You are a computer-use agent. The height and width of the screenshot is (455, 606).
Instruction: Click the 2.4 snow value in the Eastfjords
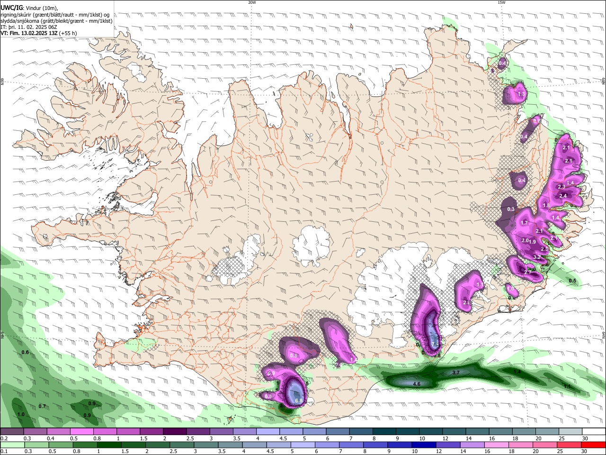click(x=563, y=196)
